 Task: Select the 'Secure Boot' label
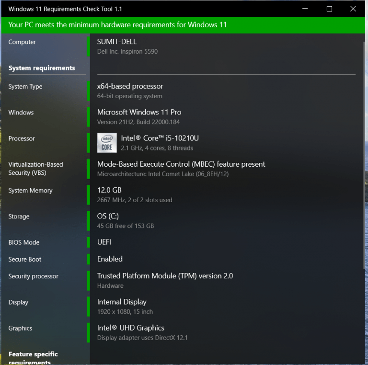24,260
